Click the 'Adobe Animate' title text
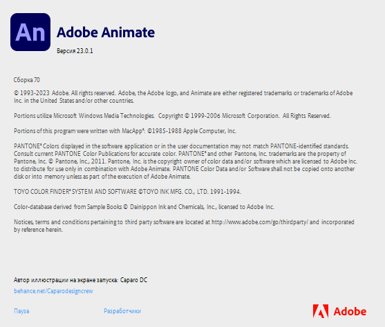385x327 pixels. [x=106, y=32]
